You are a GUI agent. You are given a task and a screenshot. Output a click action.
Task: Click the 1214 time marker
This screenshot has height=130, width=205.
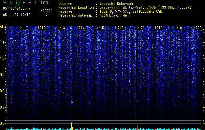click(x=81, y=28)
